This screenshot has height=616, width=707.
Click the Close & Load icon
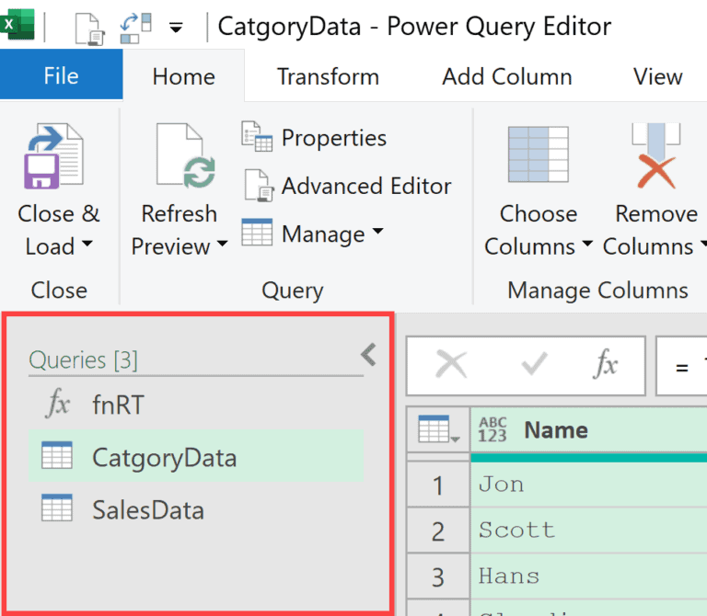(x=53, y=155)
